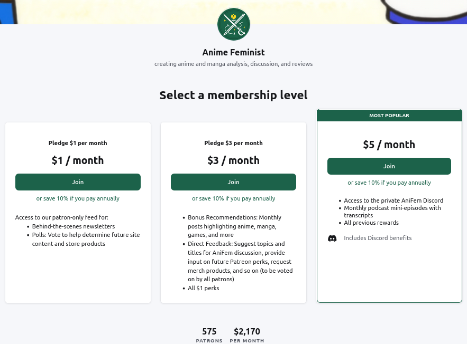Viewport: 467px width, 344px height.
Task: Click the cover banner image at top
Action: [106, 12]
